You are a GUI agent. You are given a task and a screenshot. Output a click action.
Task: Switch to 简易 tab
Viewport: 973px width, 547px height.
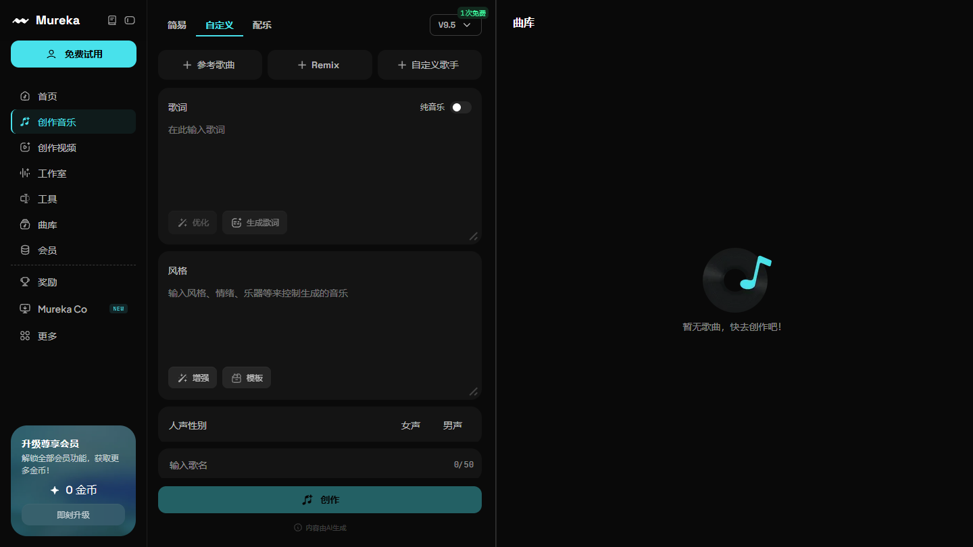pyautogui.click(x=177, y=25)
